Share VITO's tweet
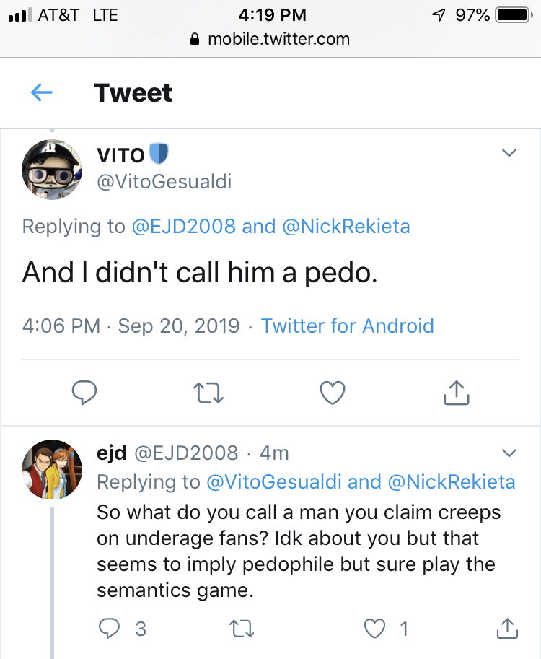The width and height of the screenshot is (541, 659). coord(456,393)
